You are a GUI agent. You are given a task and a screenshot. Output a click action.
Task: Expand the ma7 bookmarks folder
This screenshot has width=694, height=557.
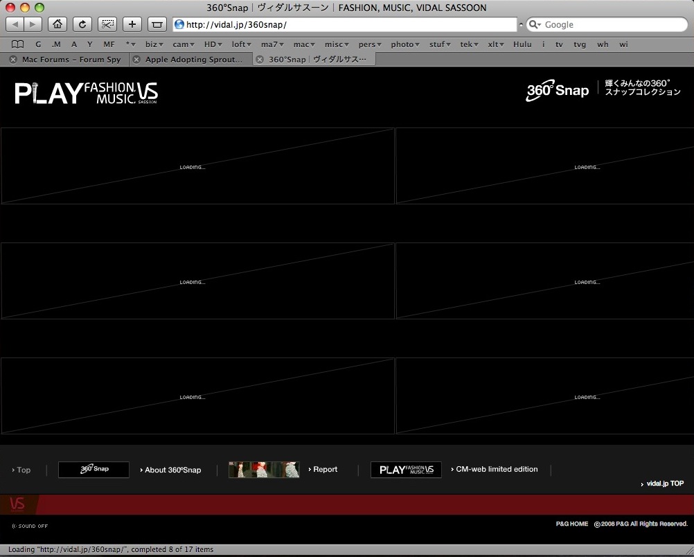pyautogui.click(x=273, y=44)
